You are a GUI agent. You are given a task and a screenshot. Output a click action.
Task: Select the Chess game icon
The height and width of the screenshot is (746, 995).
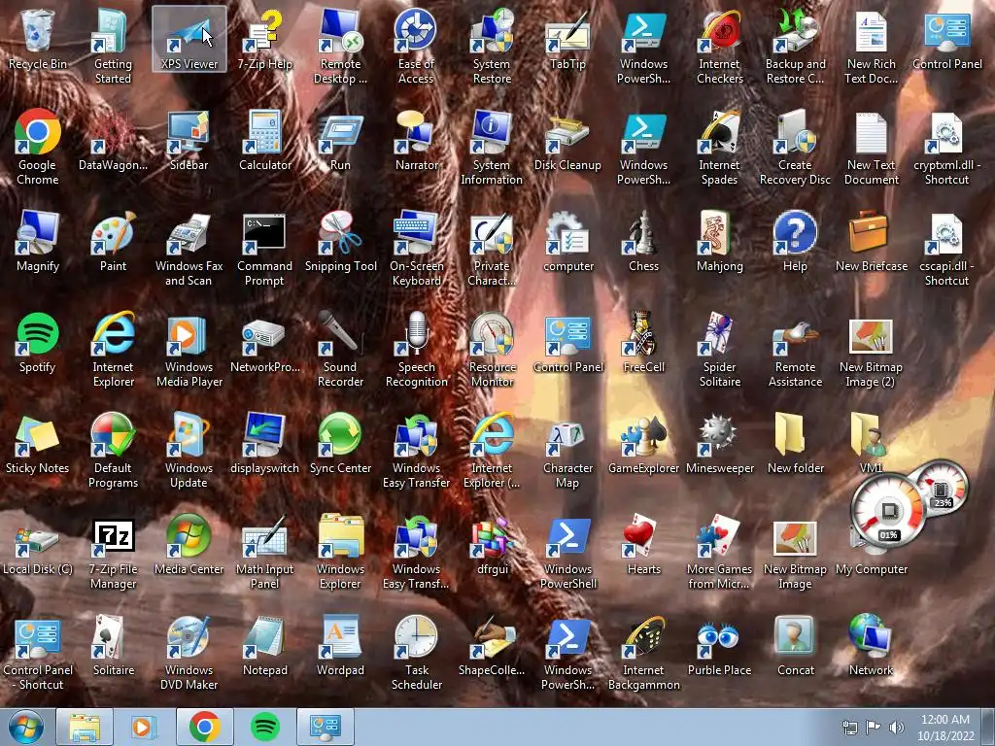click(x=643, y=242)
